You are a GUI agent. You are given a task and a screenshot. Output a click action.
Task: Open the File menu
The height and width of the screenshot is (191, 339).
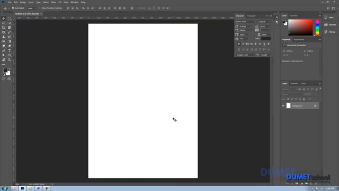click(x=10, y=2)
